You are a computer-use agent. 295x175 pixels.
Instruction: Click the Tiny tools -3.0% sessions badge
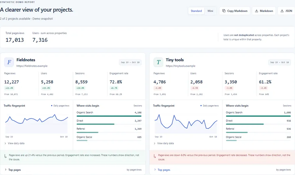pyautogui.click(x=229, y=88)
